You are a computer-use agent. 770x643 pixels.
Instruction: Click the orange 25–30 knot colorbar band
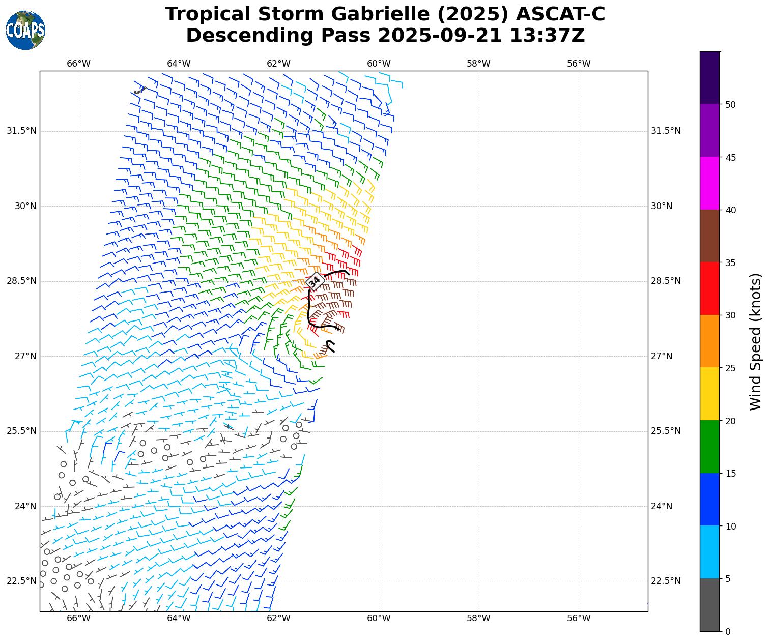pos(709,341)
